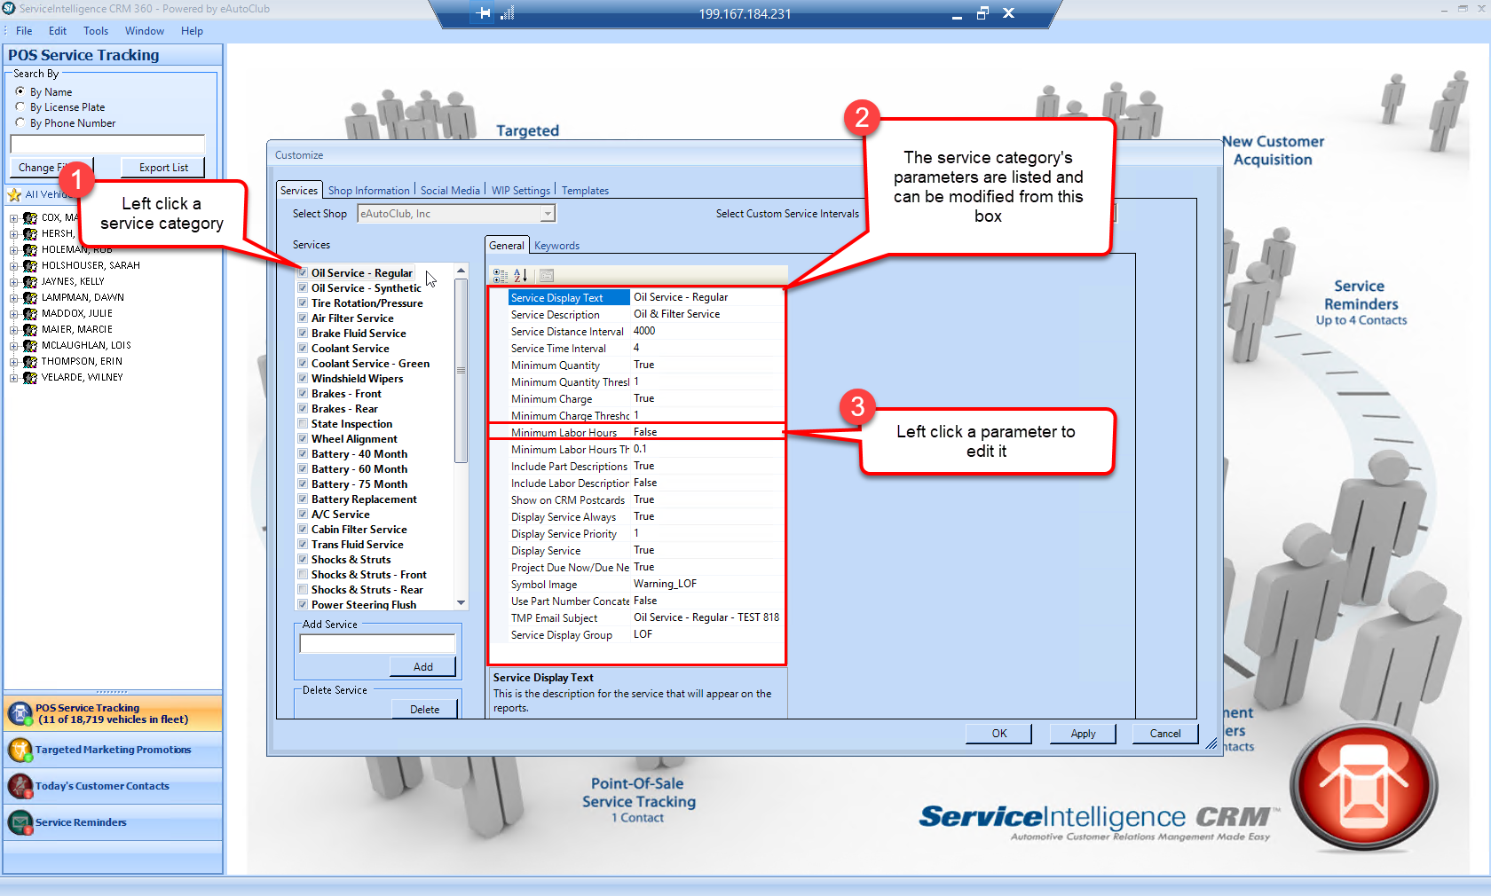Toggle Wheel Alignment checkbox
The width and height of the screenshot is (1491, 896).
pyautogui.click(x=303, y=438)
